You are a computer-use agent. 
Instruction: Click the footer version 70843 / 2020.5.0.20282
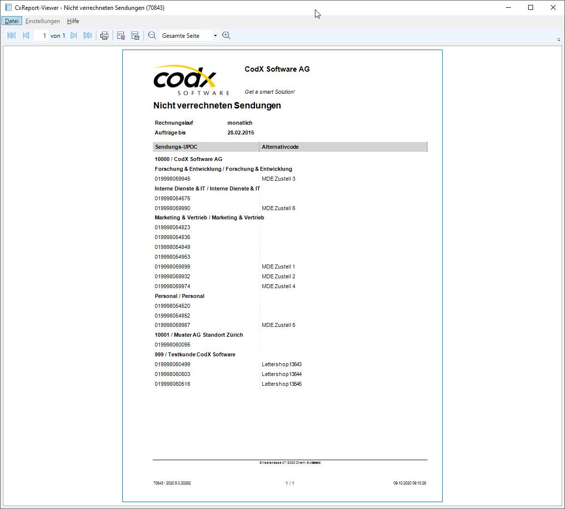click(x=172, y=483)
